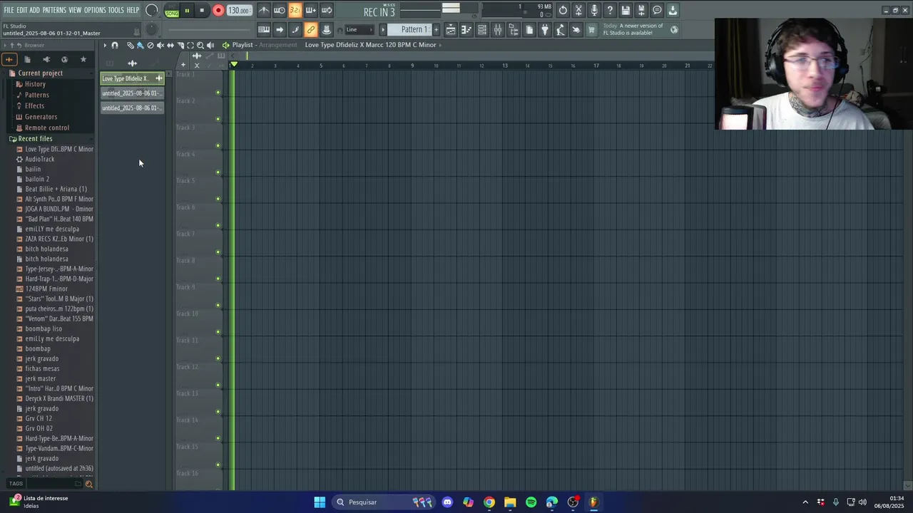This screenshot has height=513, width=913.
Task: Select the Zoom magnifier tool in Playlist
Action: (x=200, y=45)
